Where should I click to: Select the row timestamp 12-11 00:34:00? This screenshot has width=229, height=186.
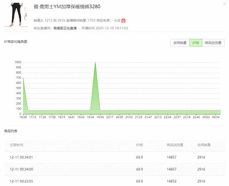click(x=21, y=169)
